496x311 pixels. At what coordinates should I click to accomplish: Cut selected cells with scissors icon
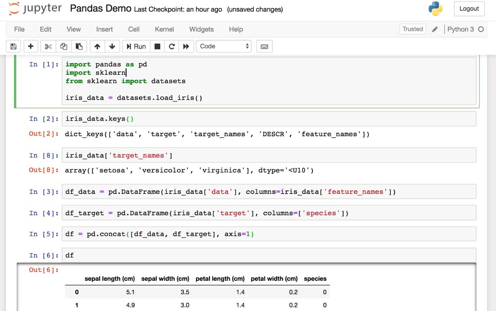(x=48, y=47)
